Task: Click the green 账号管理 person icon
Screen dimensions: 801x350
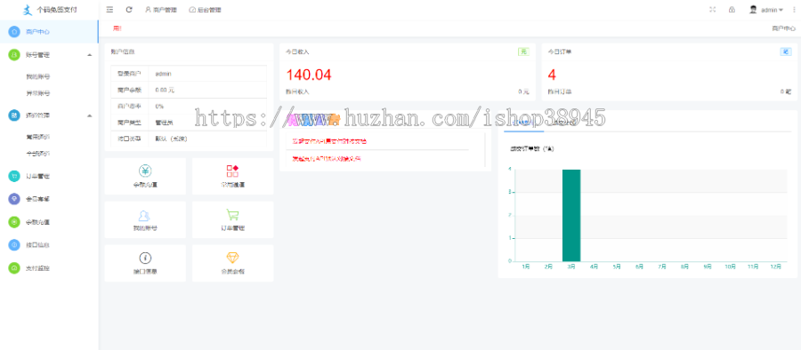Action: pos(13,54)
